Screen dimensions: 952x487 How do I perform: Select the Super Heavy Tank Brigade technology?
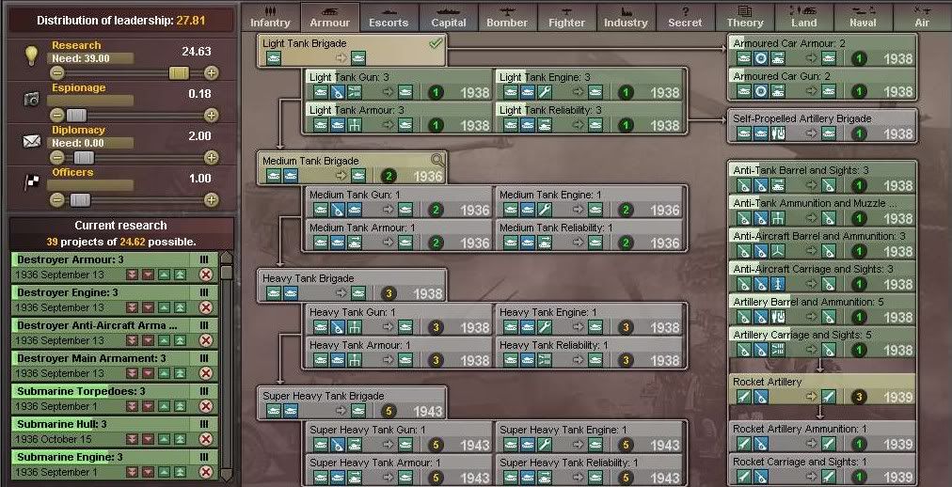[352, 403]
